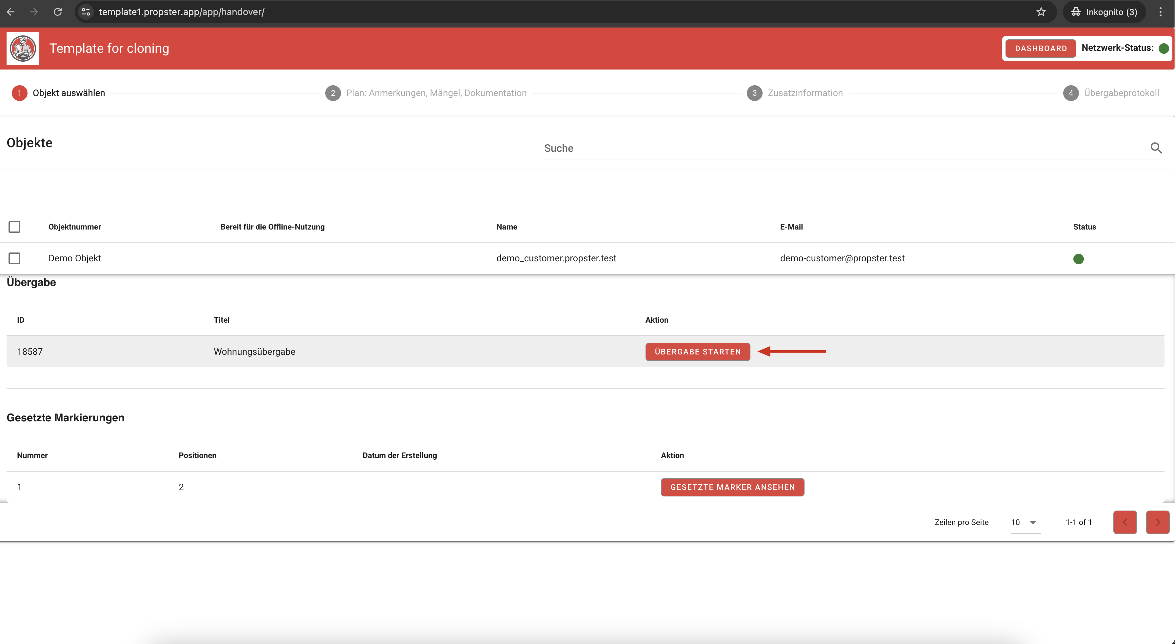Screen dimensions: 1175x644
Task: Click the Übergabe starten button
Action: pyautogui.click(x=697, y=352)
